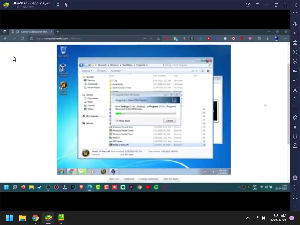Open the multi-instance layers icon in the sidebar
The height and width of the screenshot is (225, 300).
295,136
